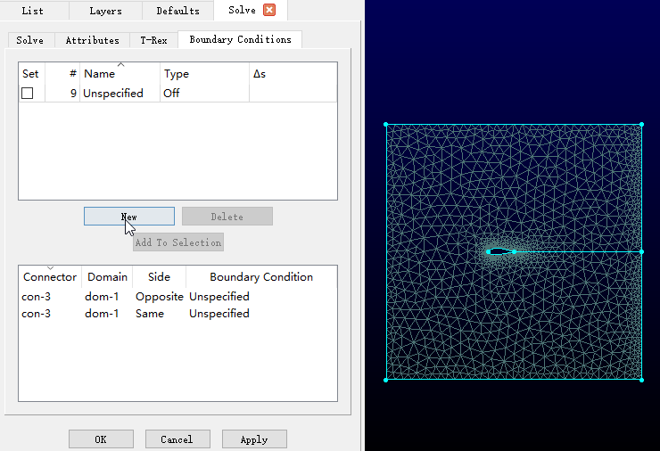660x451 pixels.
Task: Switch to the List panel tab
Action: pos(32,11)
